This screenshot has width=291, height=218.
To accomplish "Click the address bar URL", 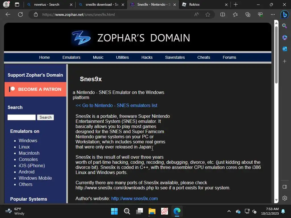I will pos(78,14).
